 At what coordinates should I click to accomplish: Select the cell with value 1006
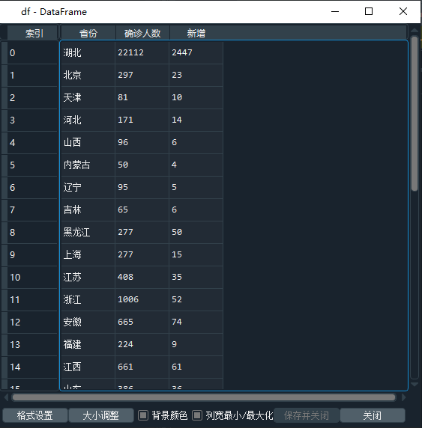click(x=142, y=299)
